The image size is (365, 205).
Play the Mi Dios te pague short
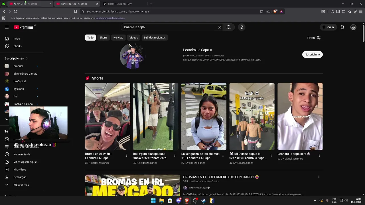point(252,116)
